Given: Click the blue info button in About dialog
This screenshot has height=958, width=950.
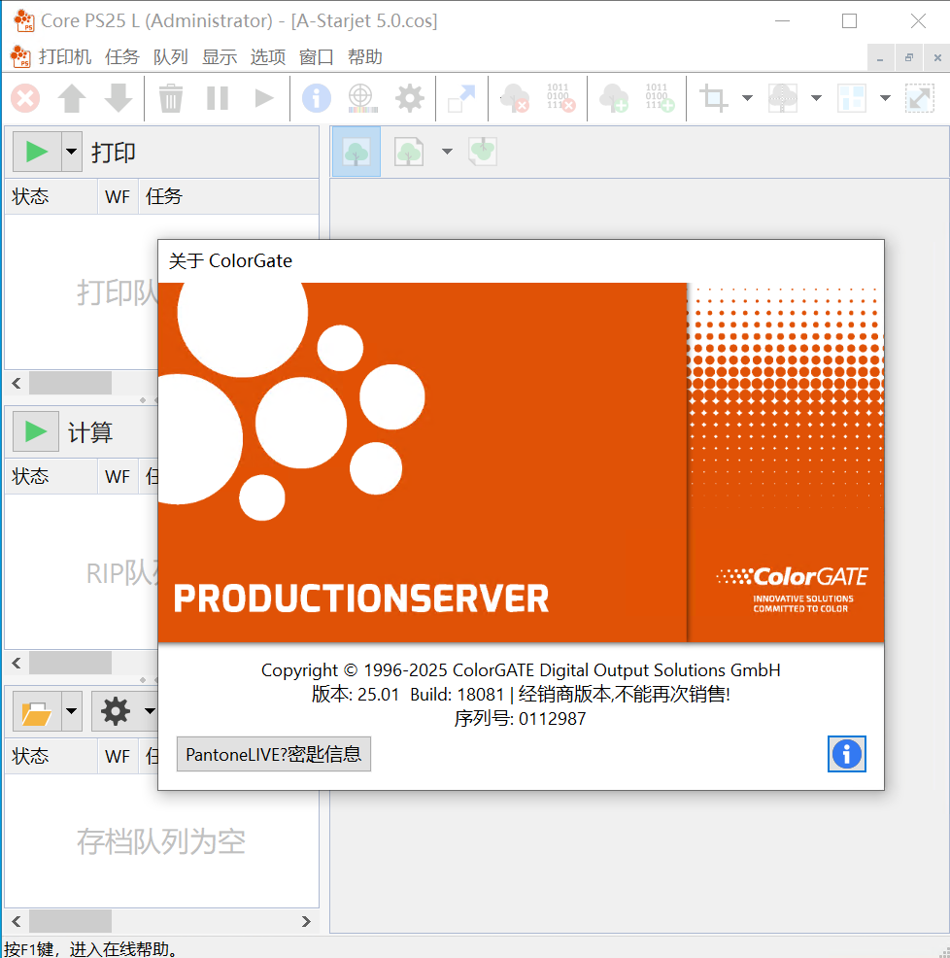Looking at the screenshot, I should 847,755.
